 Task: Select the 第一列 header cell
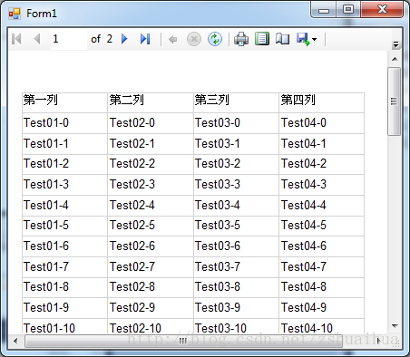click(64, 103)
